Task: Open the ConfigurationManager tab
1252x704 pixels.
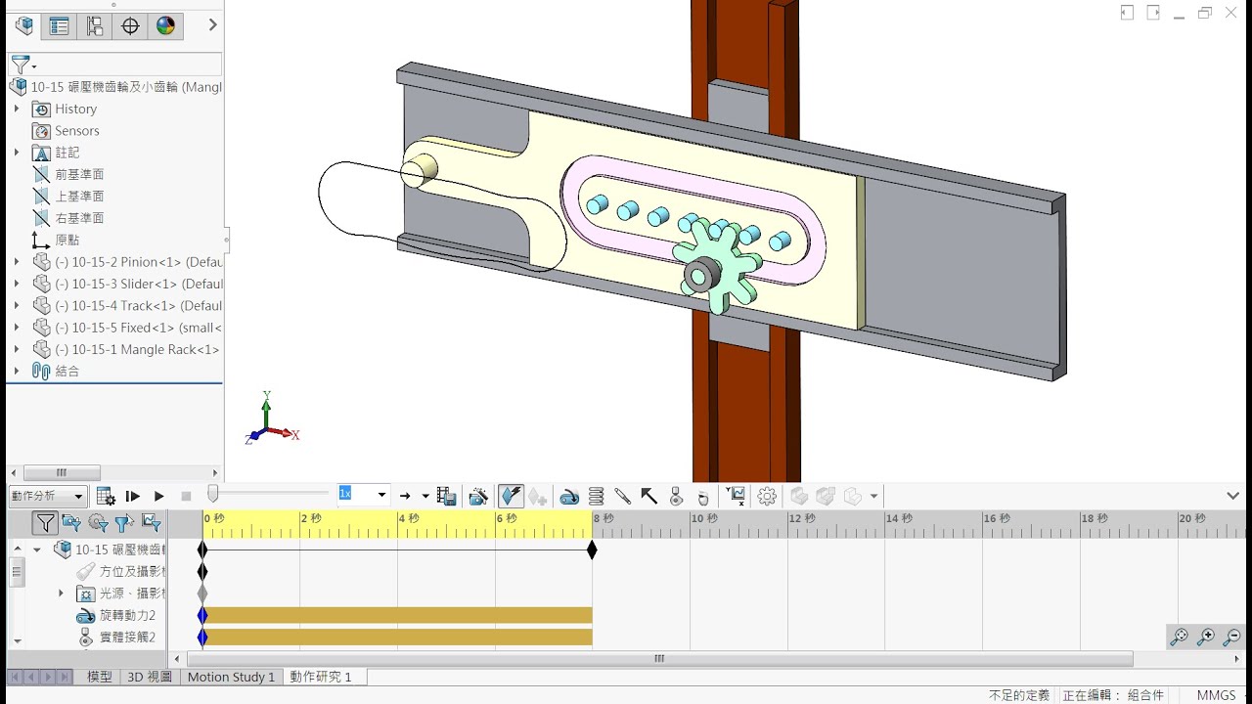Action: [x=95, y=26]
